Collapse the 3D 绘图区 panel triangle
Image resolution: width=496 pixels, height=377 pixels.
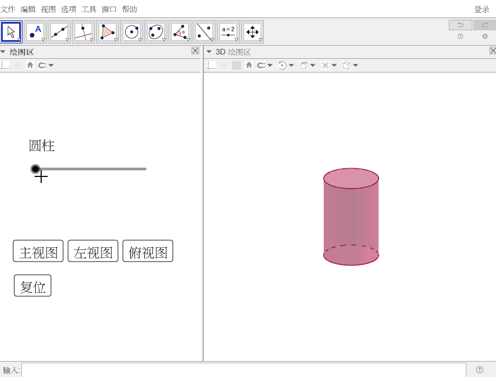[209, 52]
